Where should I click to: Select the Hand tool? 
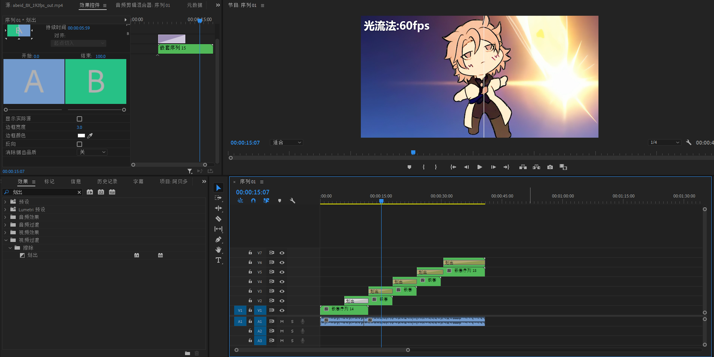click(x=218, y=250)
